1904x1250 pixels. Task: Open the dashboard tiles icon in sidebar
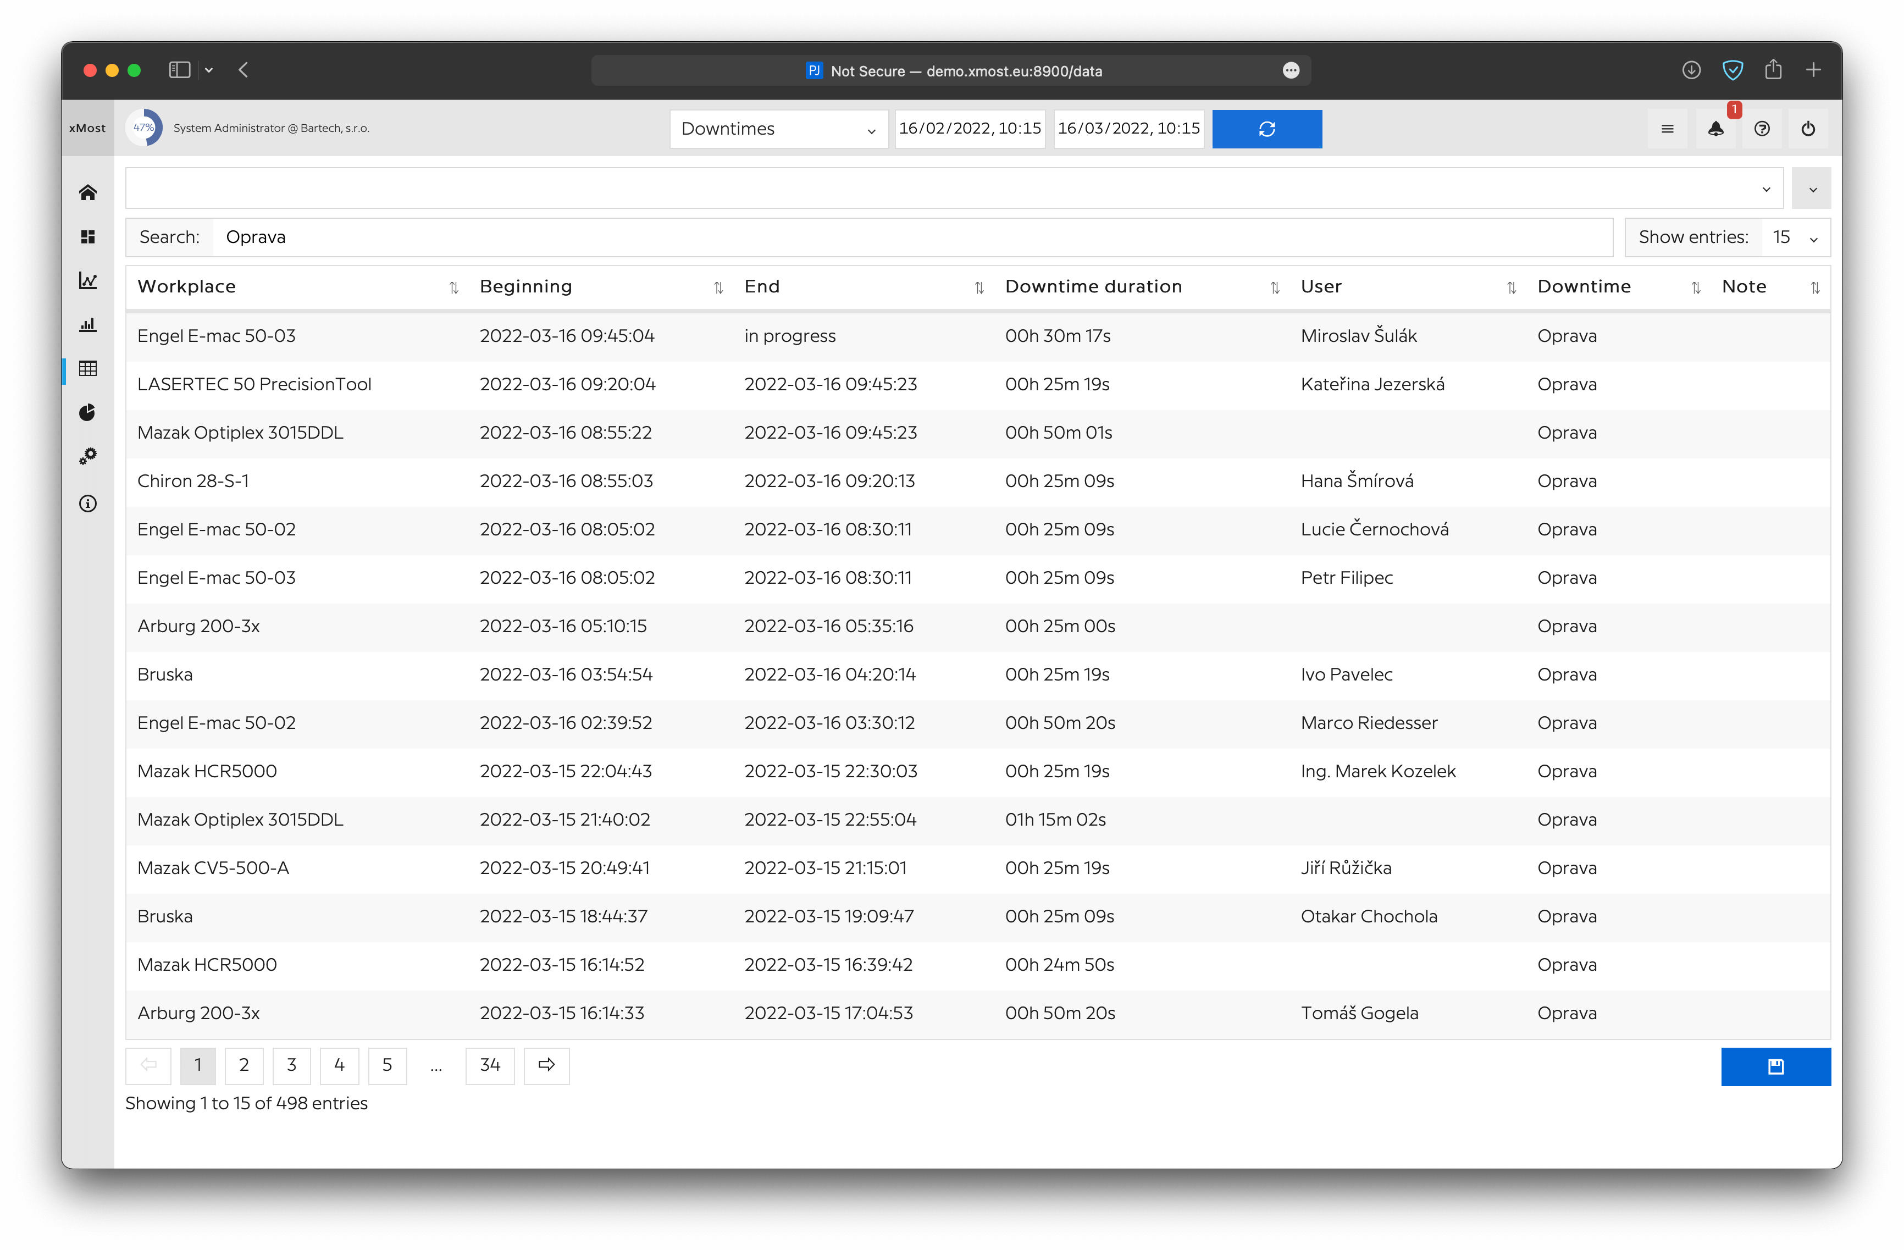click(88, 237)
